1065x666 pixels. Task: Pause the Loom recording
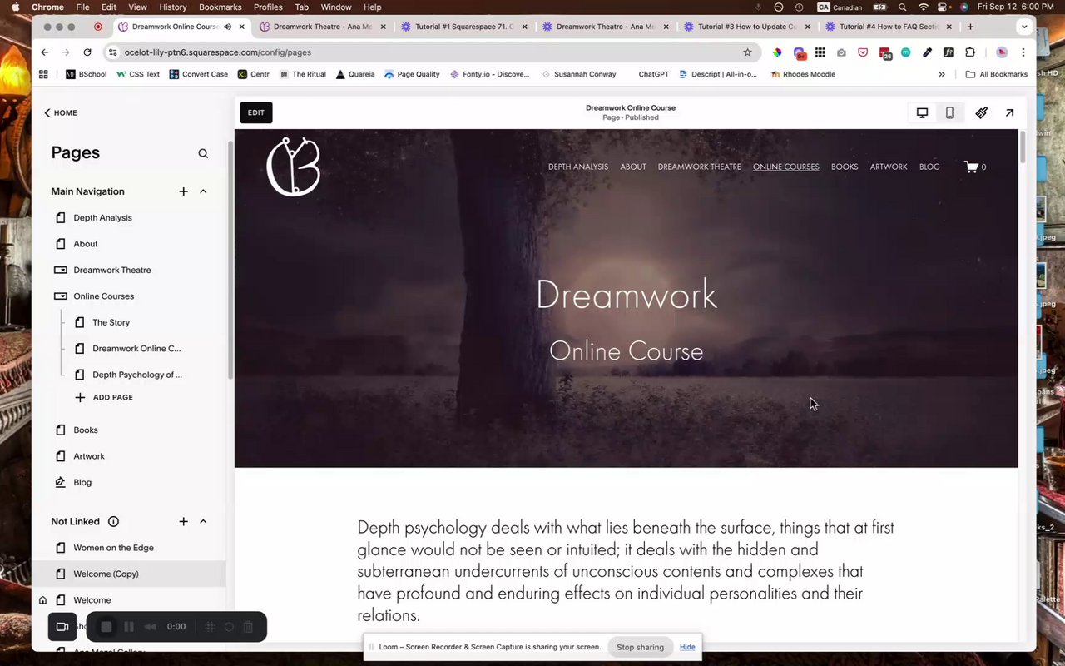tap(129, 627)
